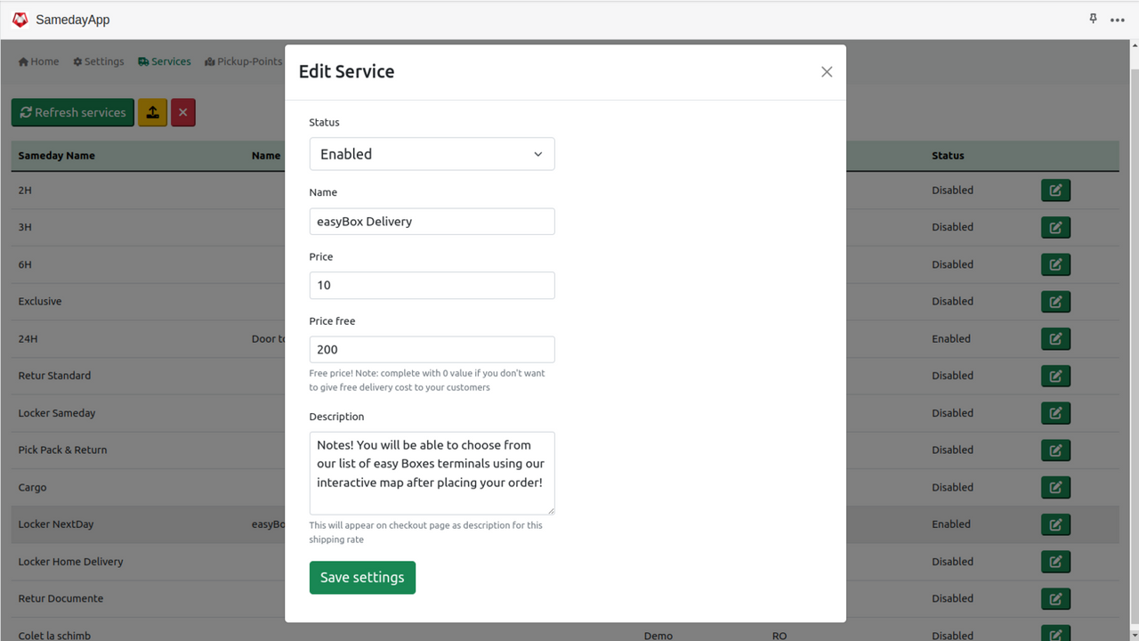Click the yellow upload services icon
The height and width of the screenshot is (641, 1139).
tap(152, 112)
